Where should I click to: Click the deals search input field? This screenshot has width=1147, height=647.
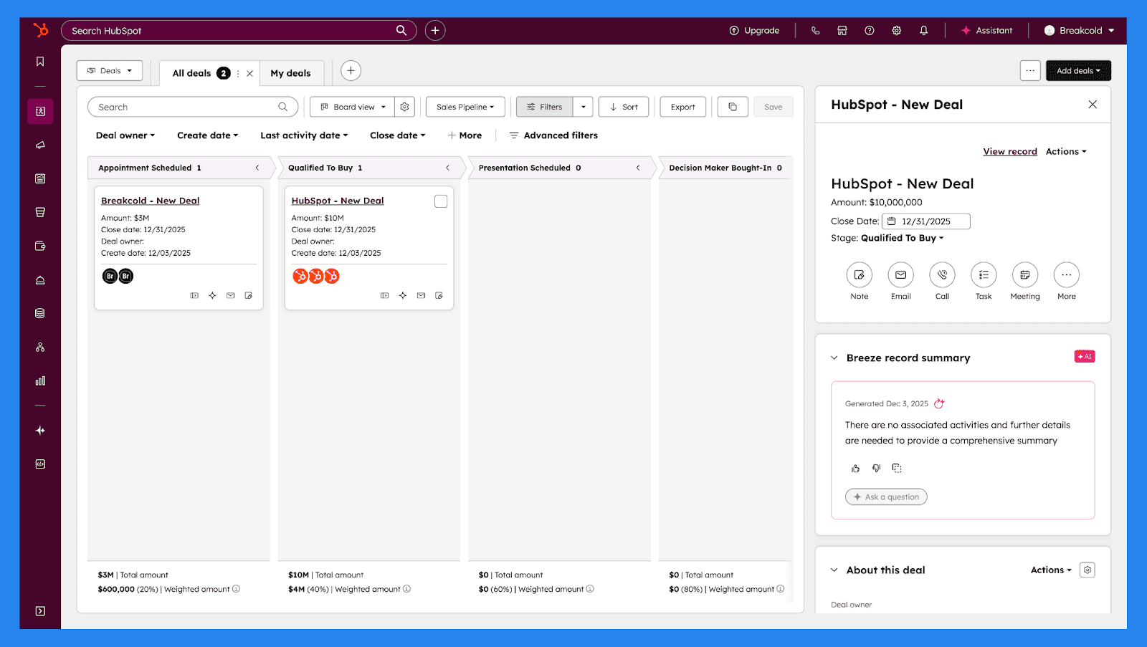coord(192,106)
